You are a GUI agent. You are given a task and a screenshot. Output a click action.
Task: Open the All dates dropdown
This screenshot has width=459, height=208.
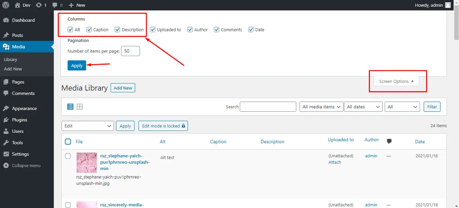(x=363, y=107)
